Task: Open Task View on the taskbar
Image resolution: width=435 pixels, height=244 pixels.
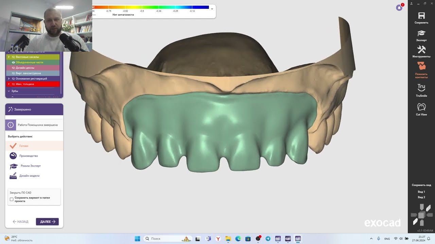Action: coord(198,239)
